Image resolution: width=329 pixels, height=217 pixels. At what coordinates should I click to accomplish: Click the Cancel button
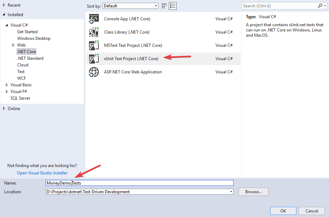[311, 211]
